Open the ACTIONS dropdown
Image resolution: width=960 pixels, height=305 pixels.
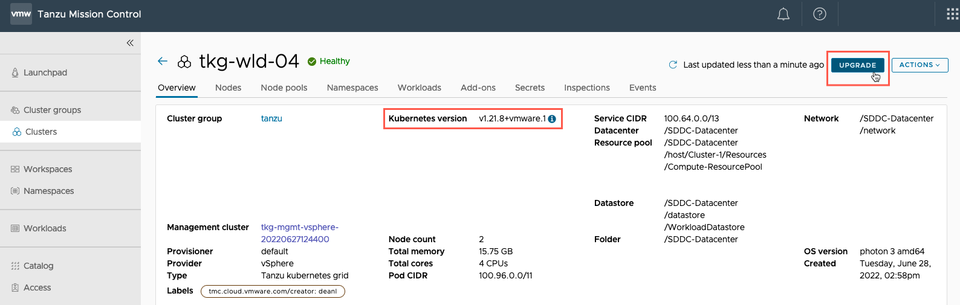point(919,65)
